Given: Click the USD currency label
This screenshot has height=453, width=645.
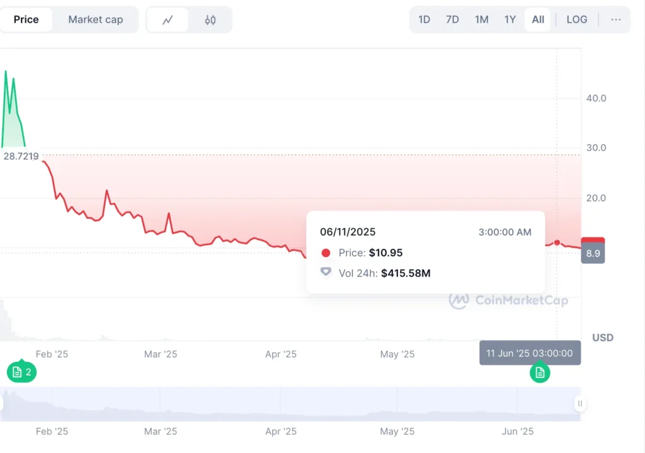Looking at the screenshot, I should (603, 338).
